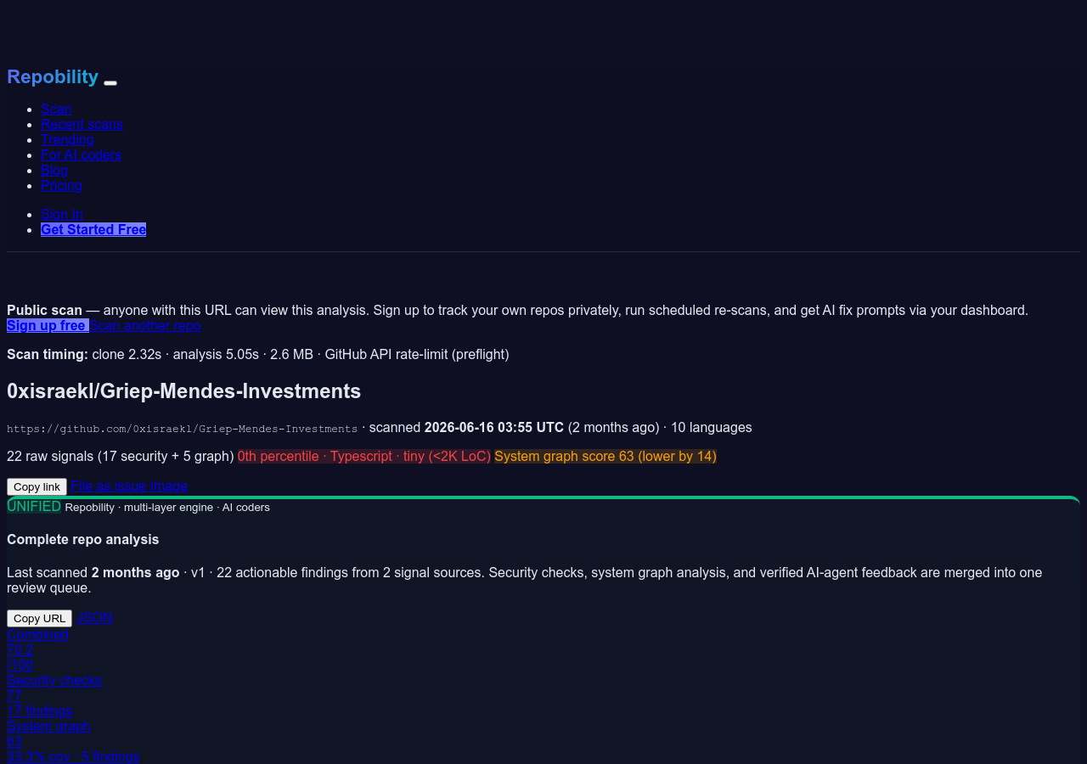Click the Copy URL button
Image resolution: width=1087 pixels, height=764 pixels.
point(39,618)
